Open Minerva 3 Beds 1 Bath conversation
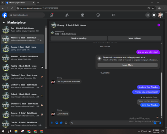 click(x=22, y=58)
